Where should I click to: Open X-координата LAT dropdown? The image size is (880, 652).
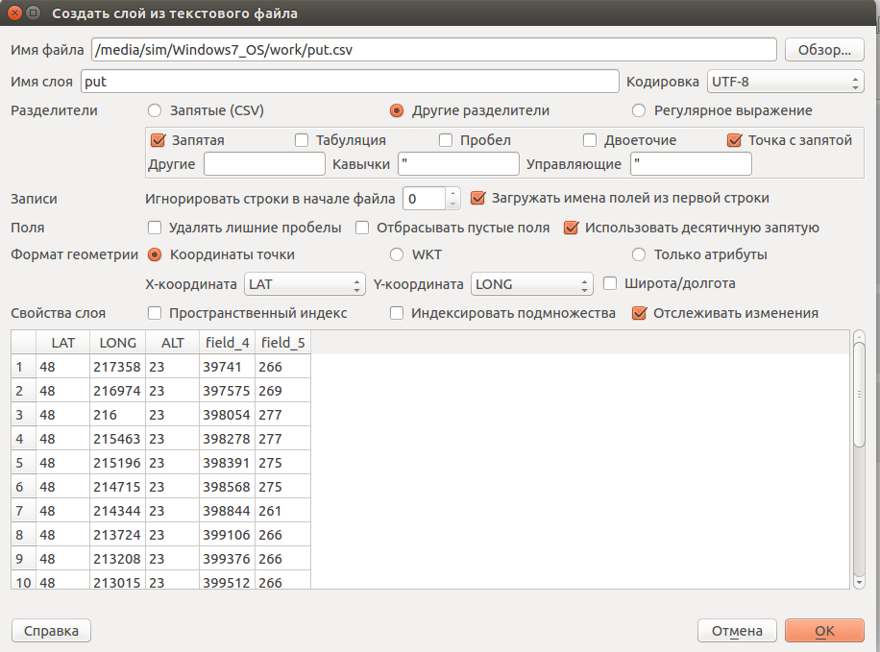[305, 284]
